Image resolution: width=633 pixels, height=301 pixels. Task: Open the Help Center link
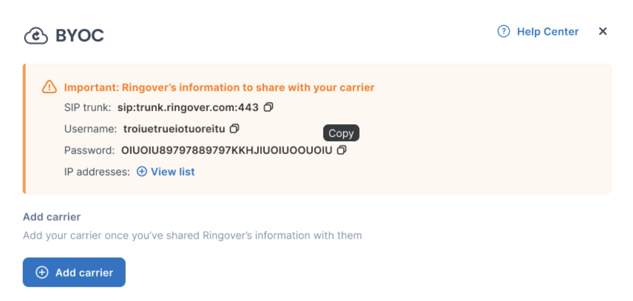tap(548, 32)
